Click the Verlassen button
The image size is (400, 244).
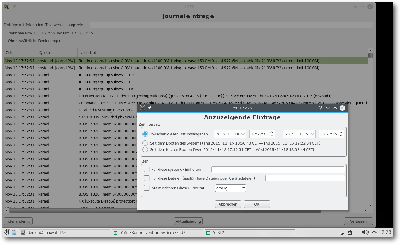click(x=359, y=221)
